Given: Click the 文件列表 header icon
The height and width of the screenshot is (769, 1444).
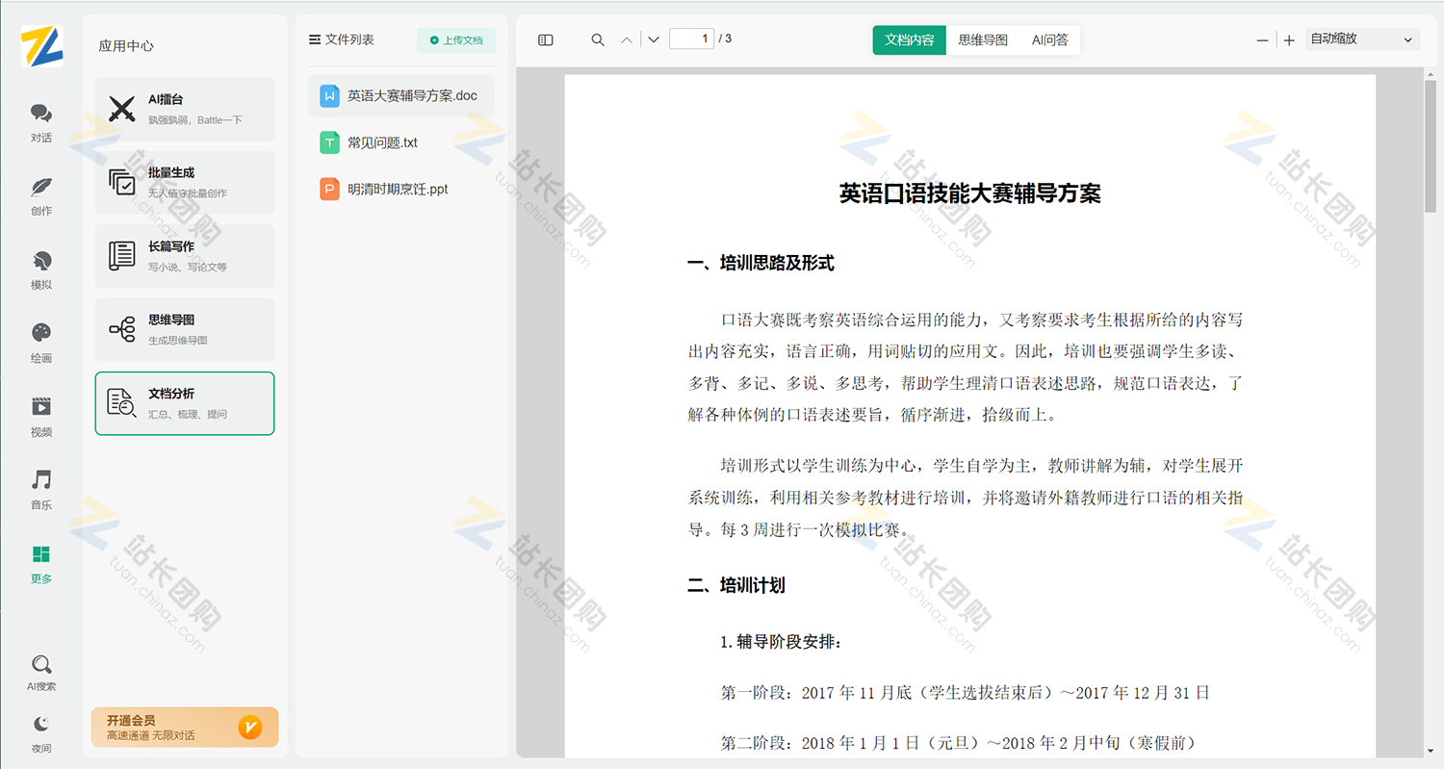Looking at the screenshot, I should [314, 39].
